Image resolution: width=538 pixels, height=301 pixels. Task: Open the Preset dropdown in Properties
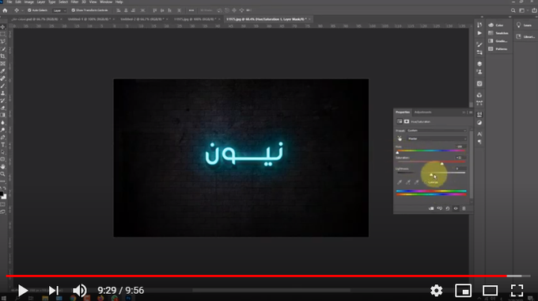[437, 131]
